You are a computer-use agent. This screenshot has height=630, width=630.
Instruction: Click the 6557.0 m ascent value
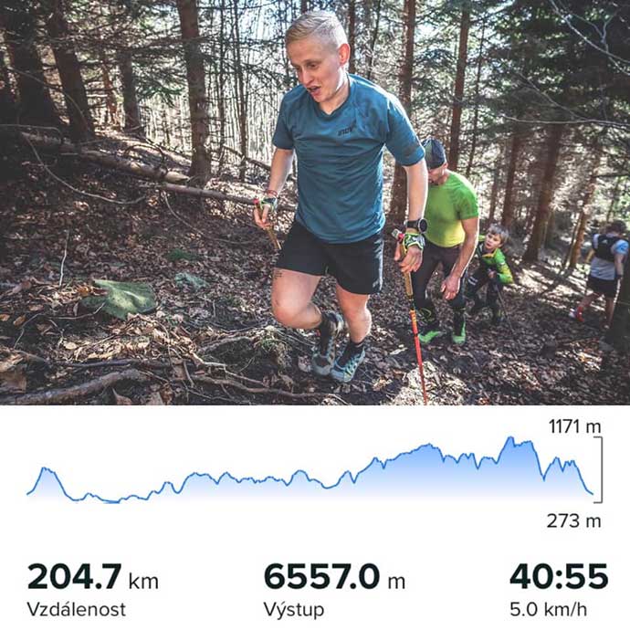tap(334, 577)
